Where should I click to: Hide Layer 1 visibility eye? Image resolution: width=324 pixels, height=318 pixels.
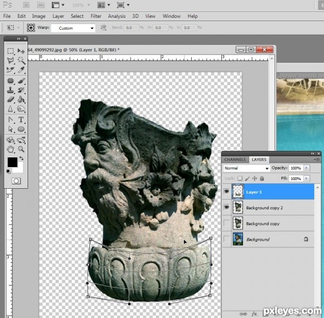click(x=226, y=191)
